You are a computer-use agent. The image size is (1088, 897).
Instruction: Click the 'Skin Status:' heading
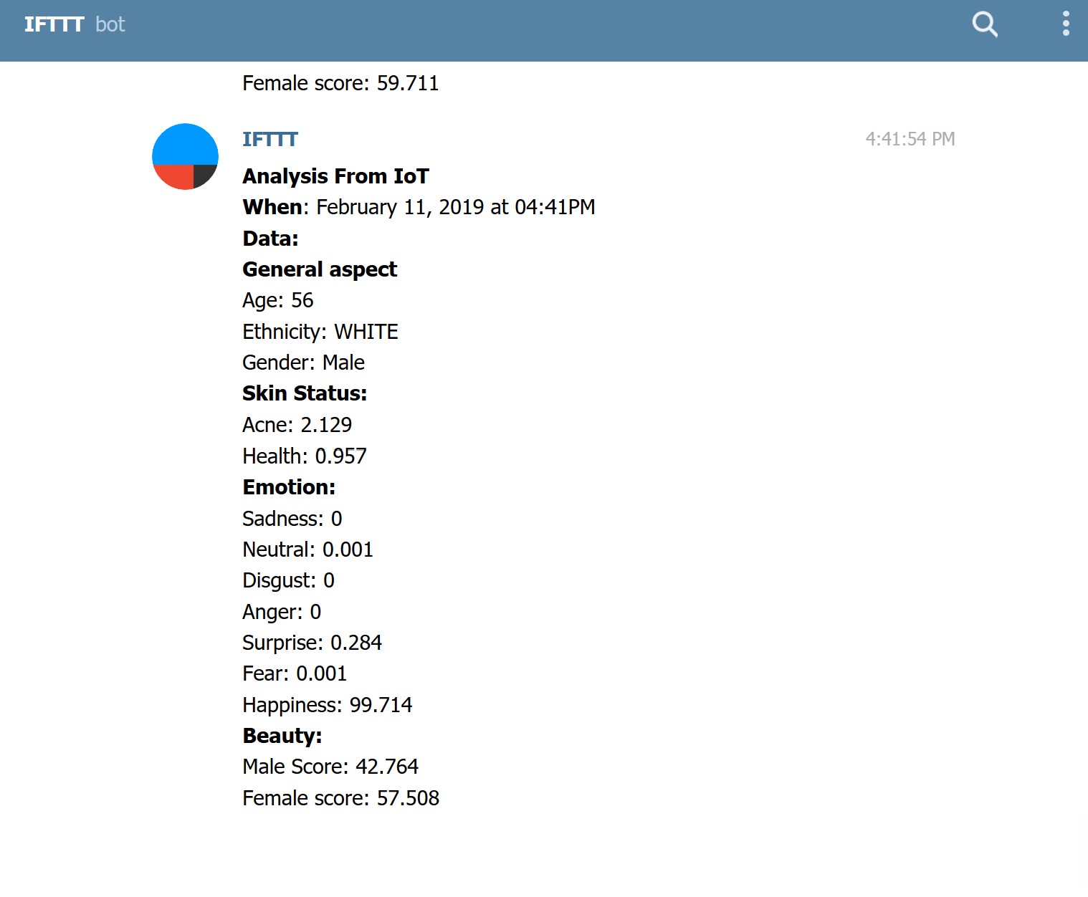click(x=305, y=393)
